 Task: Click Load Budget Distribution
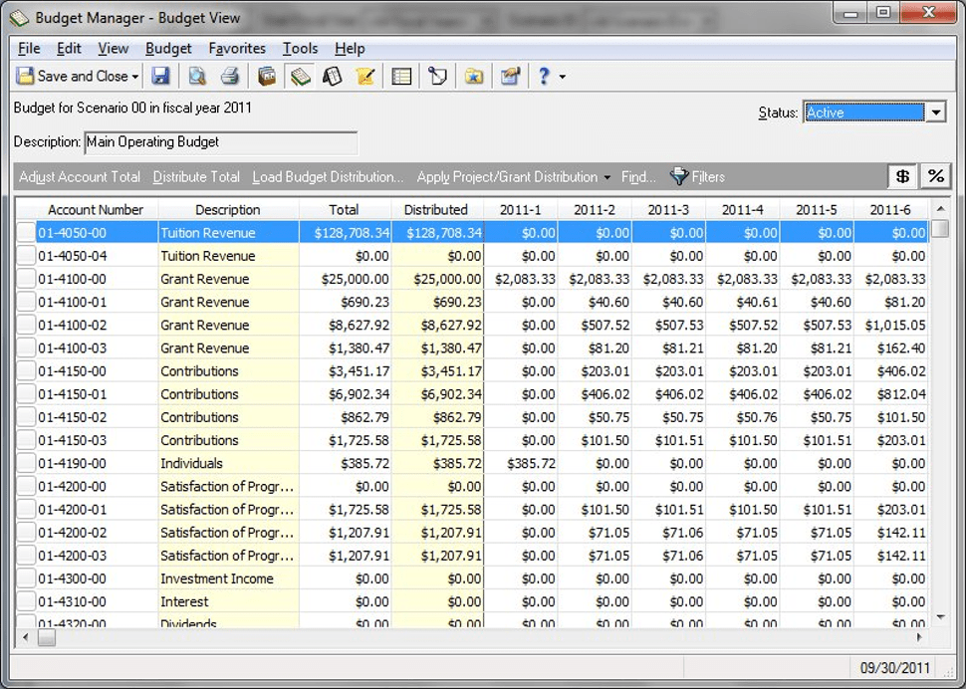point(328,177)
